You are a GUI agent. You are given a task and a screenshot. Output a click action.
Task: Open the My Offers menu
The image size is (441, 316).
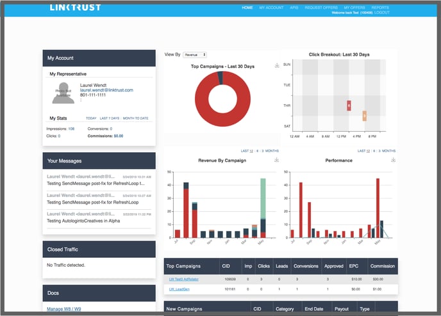pos(354,8)
